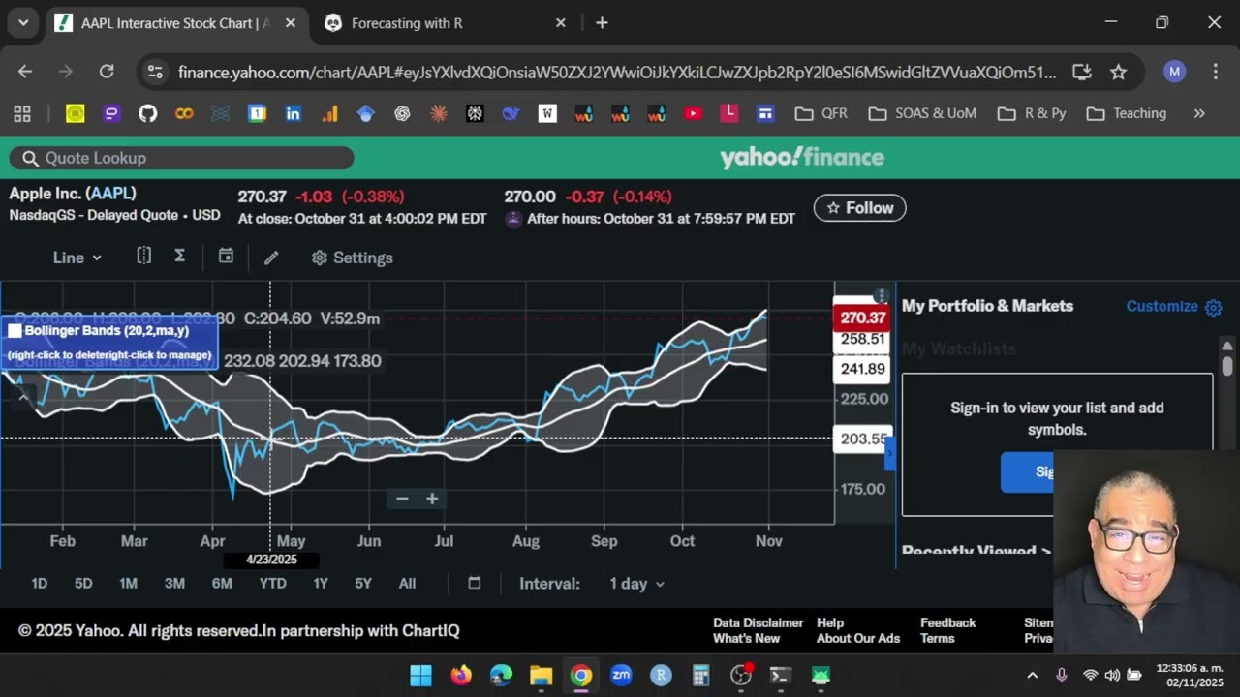
Task: Select the All range
Action: [x=407, y=584]
